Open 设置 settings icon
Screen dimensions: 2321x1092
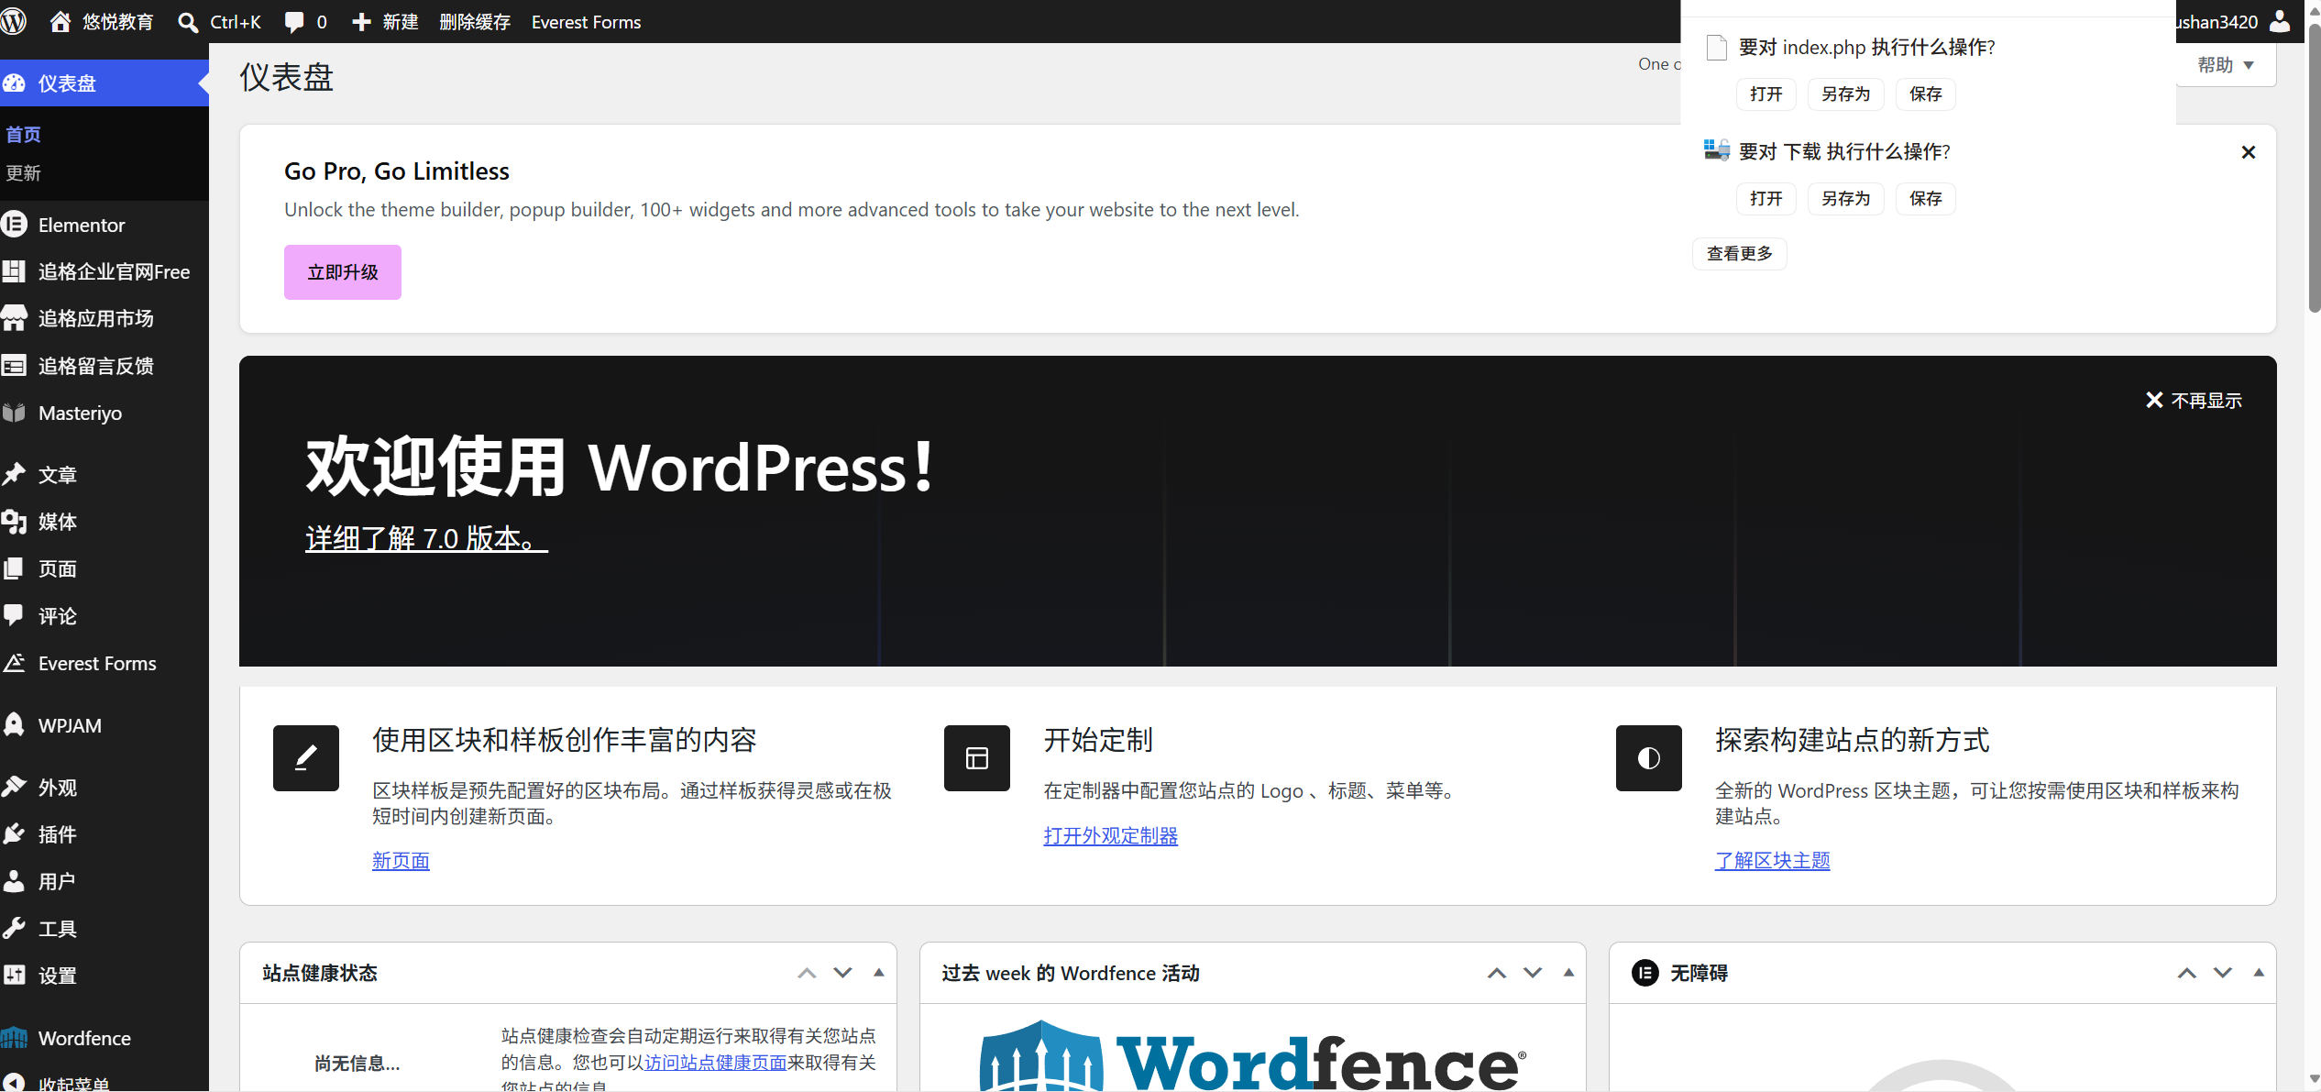point(14,975)
